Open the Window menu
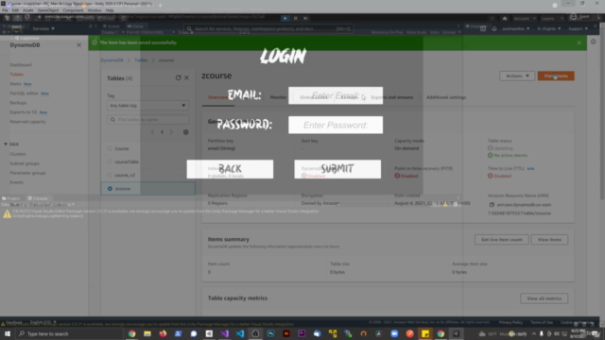Screen dimensions: 605x340 pyautogui.click(x=95, y=10)
